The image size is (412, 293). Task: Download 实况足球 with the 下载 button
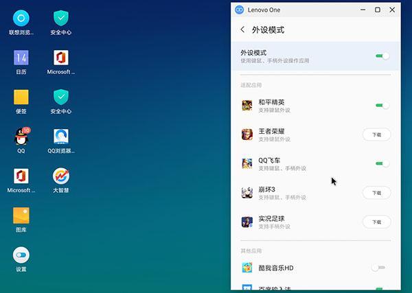(376, 222)
